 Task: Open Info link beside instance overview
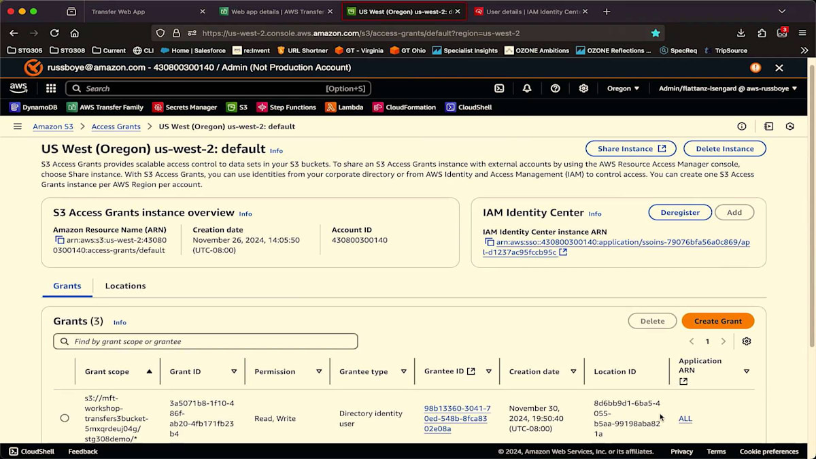click(245, 214)
